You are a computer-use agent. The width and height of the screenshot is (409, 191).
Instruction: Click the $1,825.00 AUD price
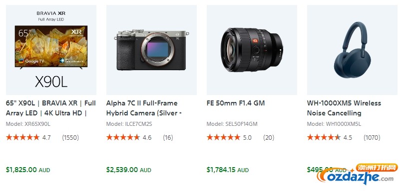coord(28,170)
